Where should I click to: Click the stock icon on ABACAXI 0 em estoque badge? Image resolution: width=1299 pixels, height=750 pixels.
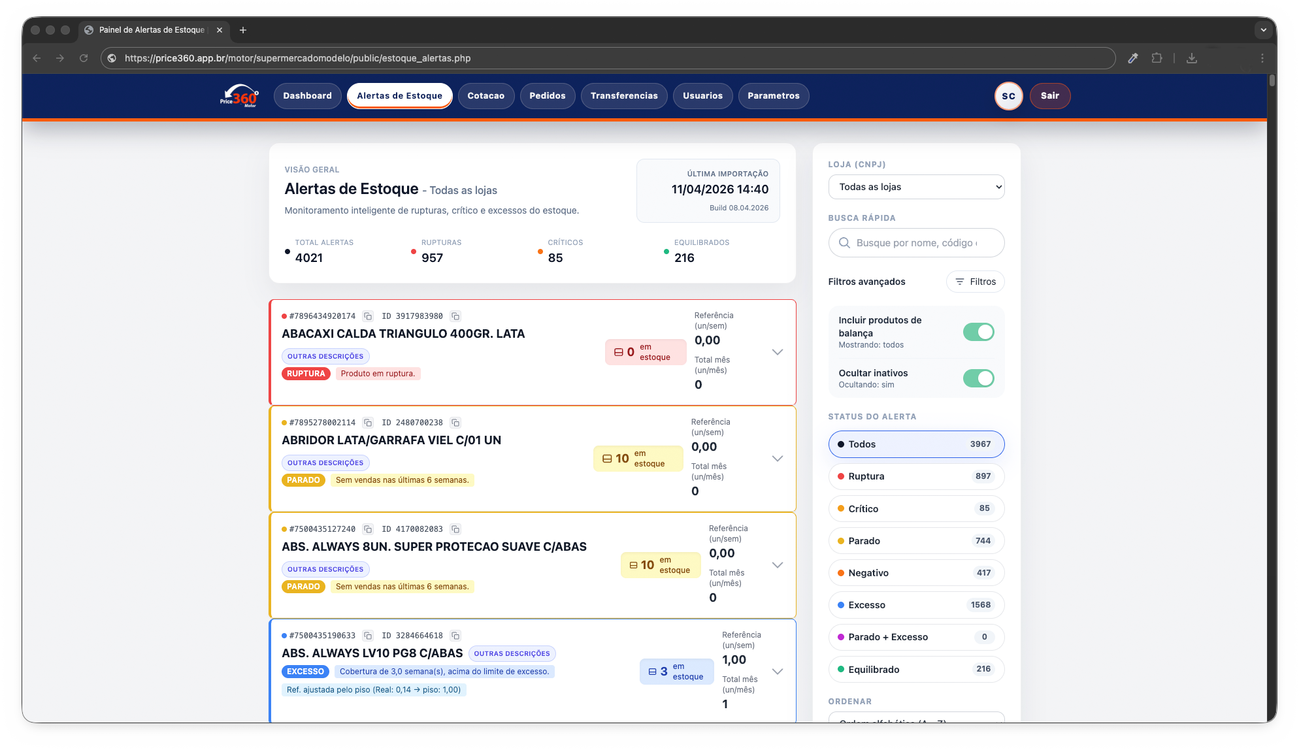tap(618, 352)
